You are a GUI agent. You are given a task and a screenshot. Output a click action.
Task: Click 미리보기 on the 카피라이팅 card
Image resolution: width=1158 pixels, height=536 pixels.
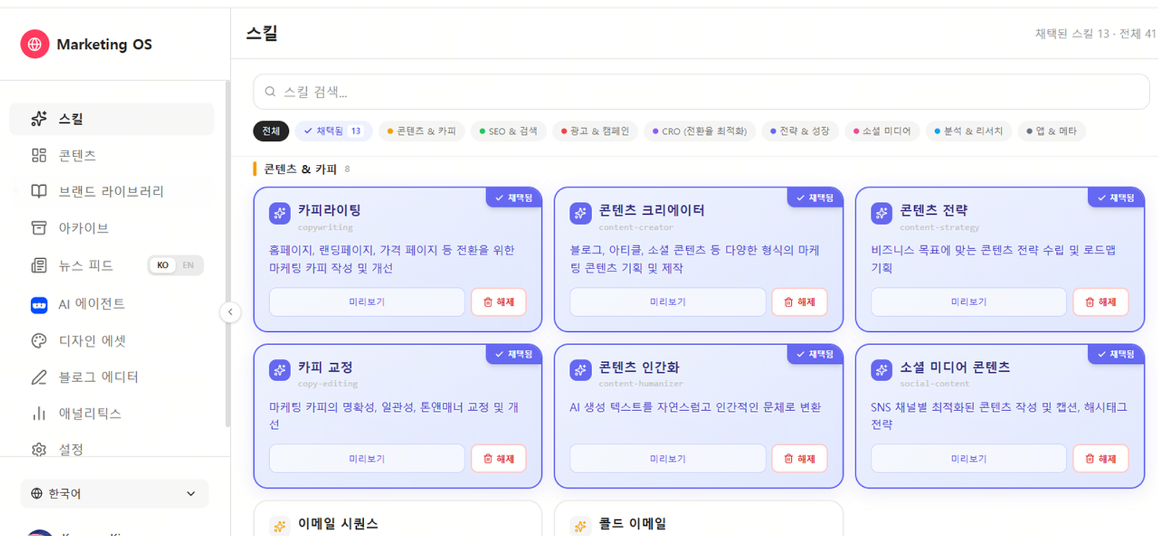(x=367, y=302)
